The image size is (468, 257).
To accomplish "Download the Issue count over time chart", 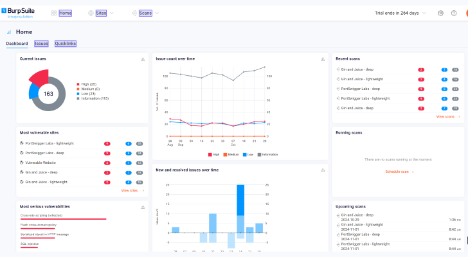I will [323, 59].
